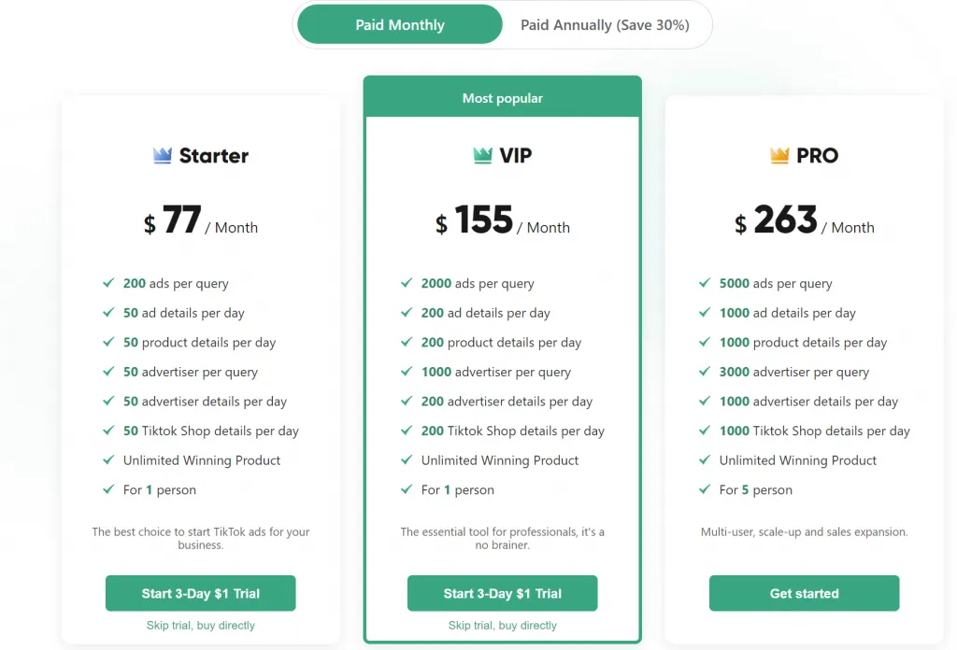Image resolution: width=957 pixels, height=650 pixels.
Task: Click the checkmark next to 1000 advertiser per query
Action: click(x=407, y=372)
